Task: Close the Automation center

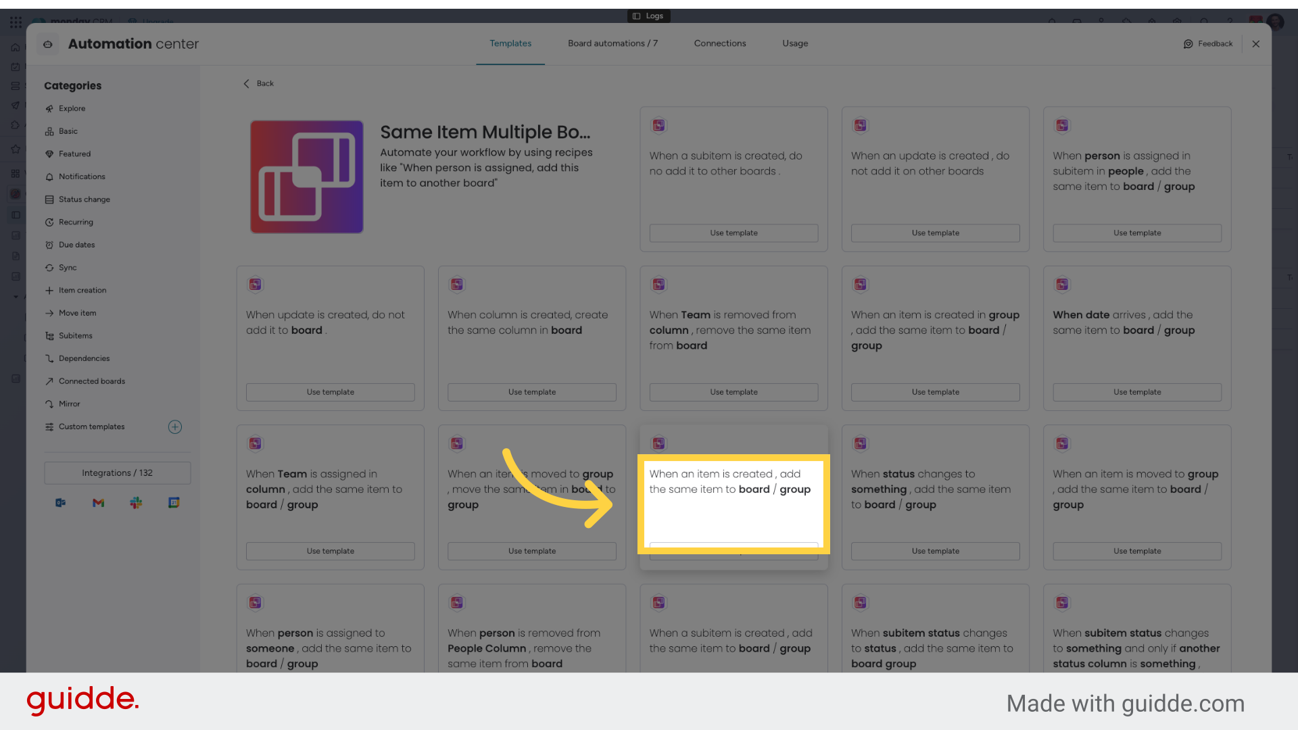Action: point(1256,44)
